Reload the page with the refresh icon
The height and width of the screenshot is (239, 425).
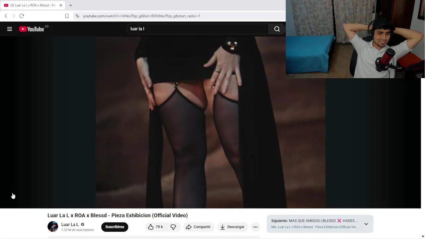pos(22,16)
